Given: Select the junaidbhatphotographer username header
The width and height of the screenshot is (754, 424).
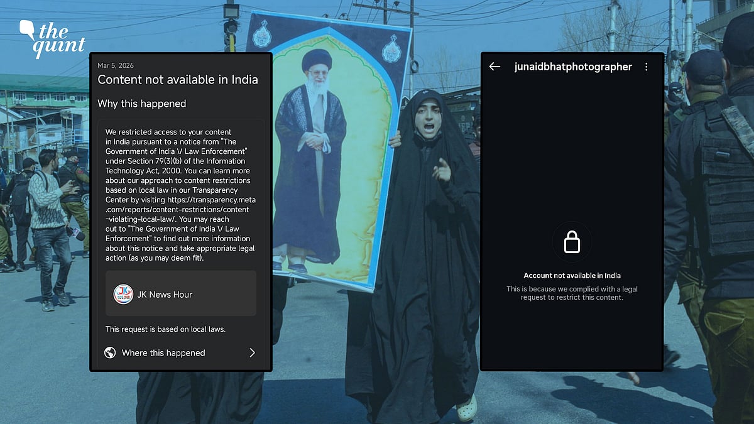Looking at the screenshot, I should pos(573,67).
